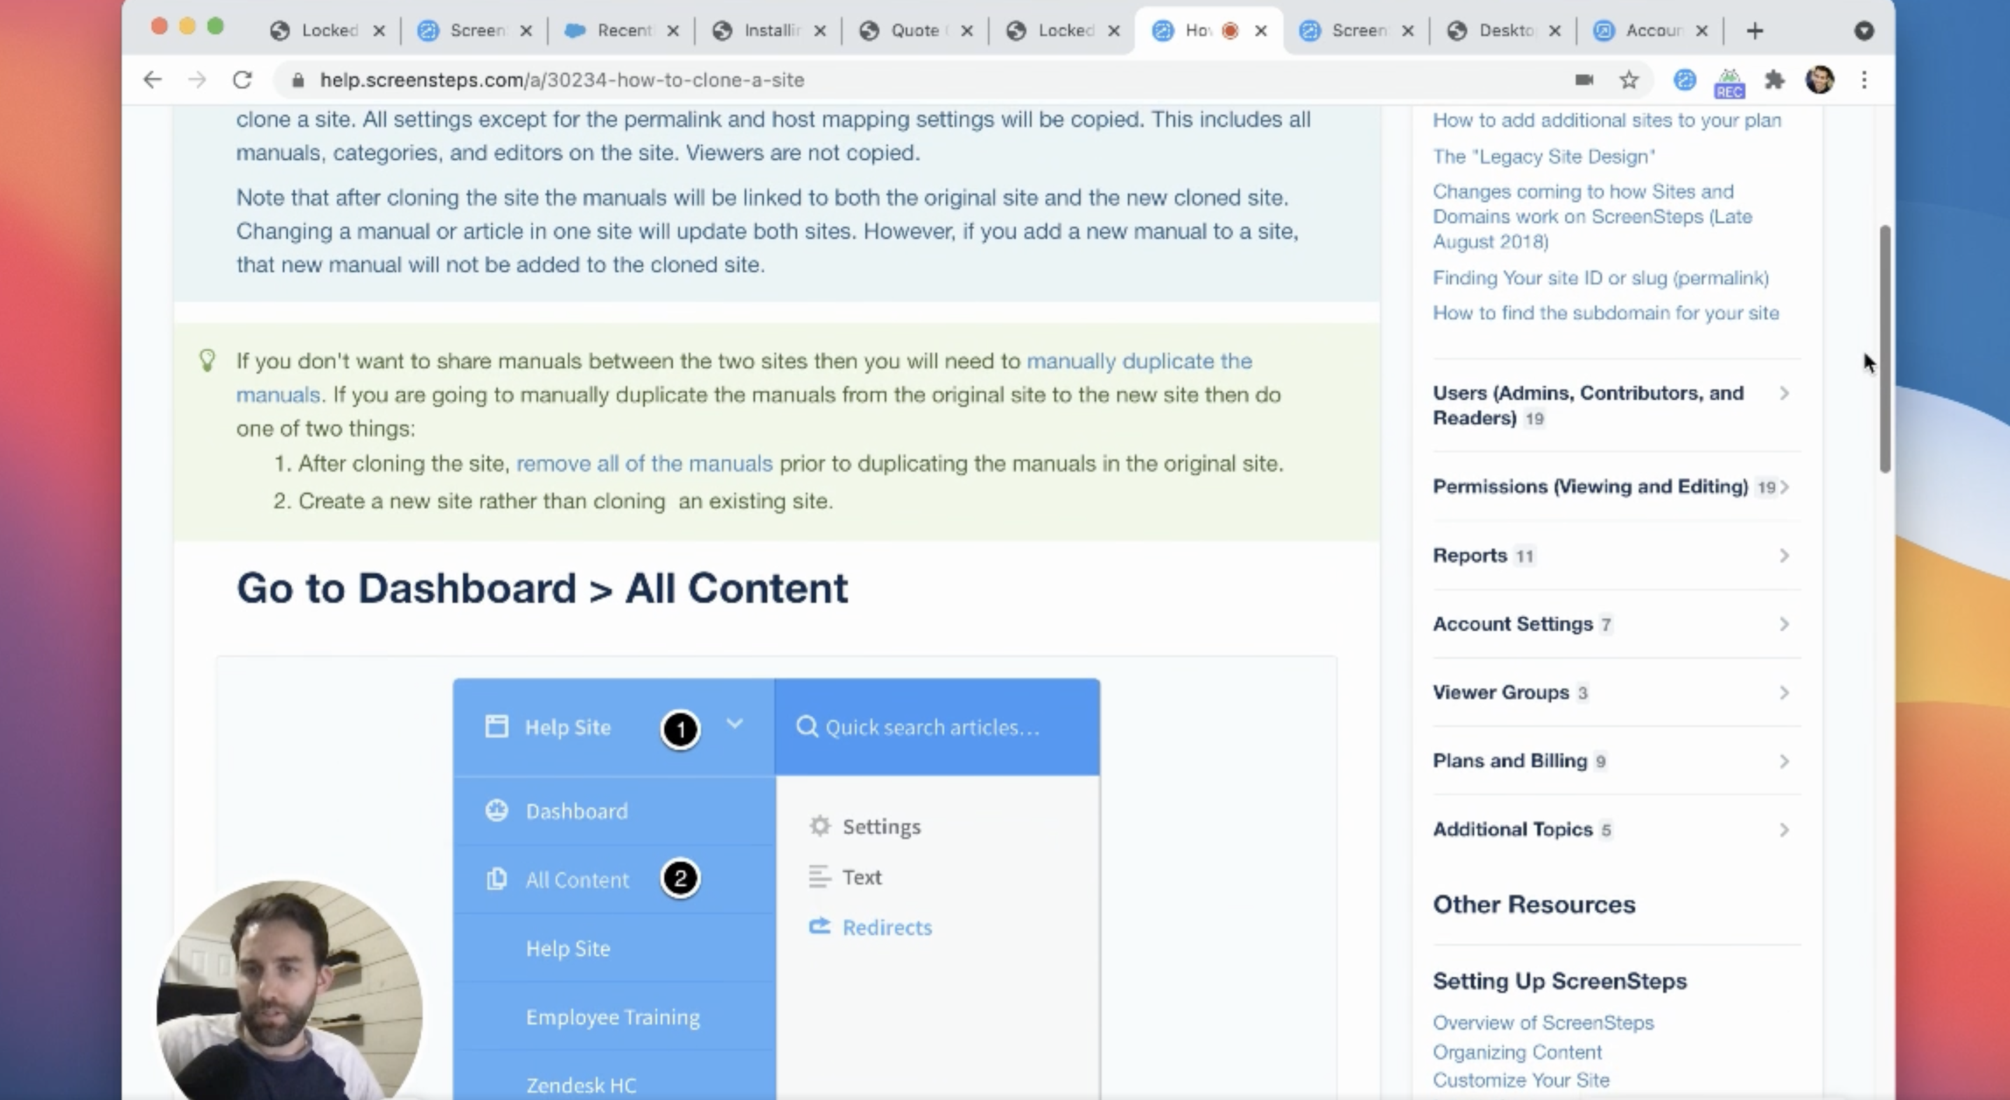Open the 'manually duplicate the manuals' link
Viewport: 2010px width, 1100px height.
coord(1139,361)
